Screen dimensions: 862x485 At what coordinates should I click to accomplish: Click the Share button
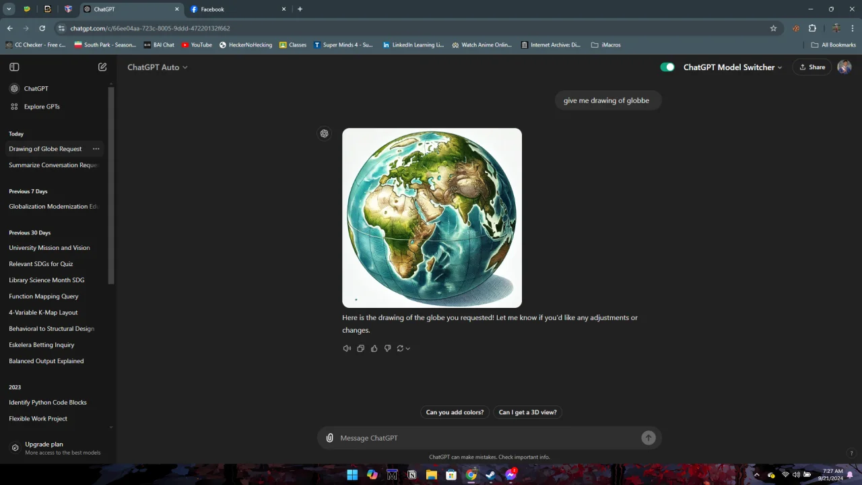812,67
